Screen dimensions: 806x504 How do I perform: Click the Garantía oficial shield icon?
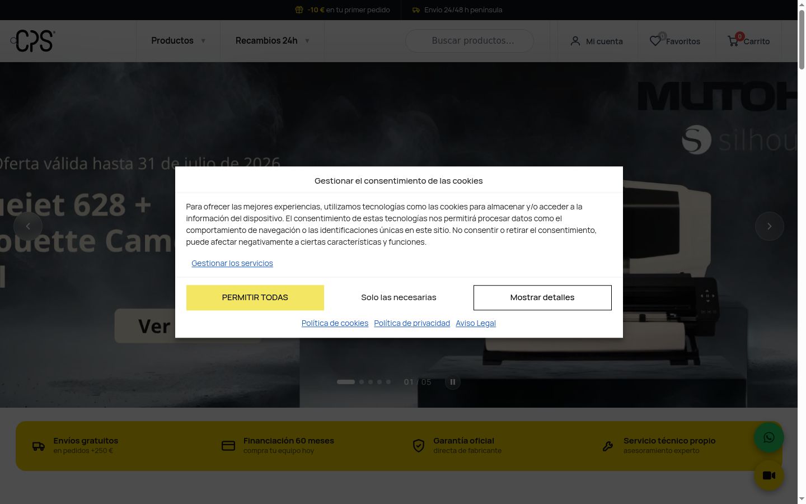419,446
